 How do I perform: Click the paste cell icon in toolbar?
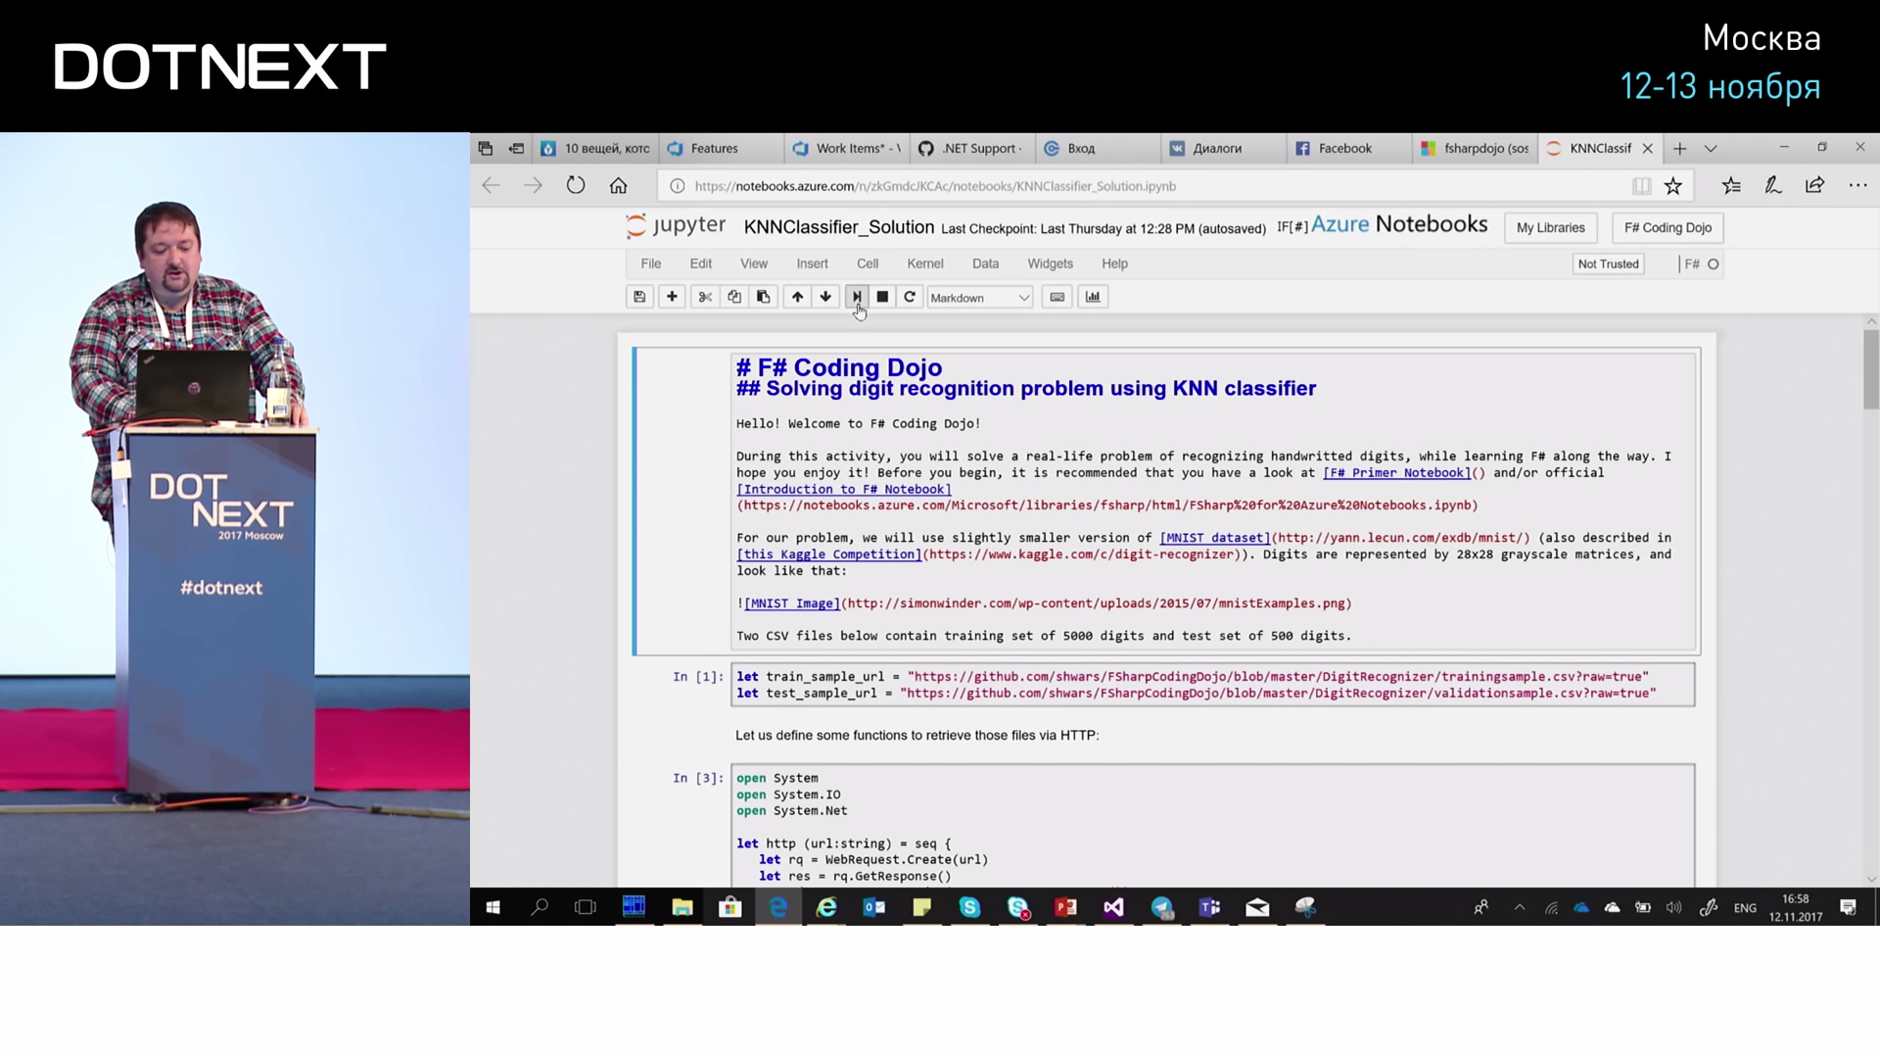763,297
